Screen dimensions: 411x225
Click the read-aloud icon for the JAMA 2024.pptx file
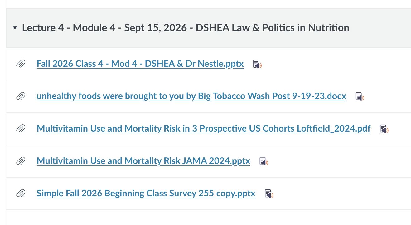tap(264, 161)
